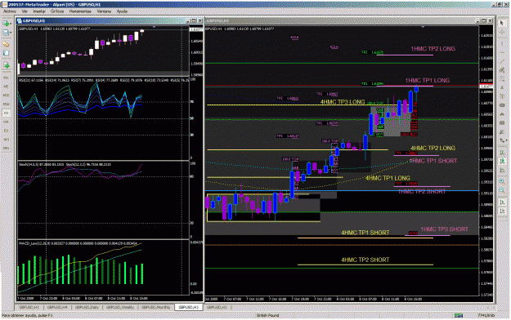Select the crosshair tool
511x320 pixels.
(x=502, y=32)
